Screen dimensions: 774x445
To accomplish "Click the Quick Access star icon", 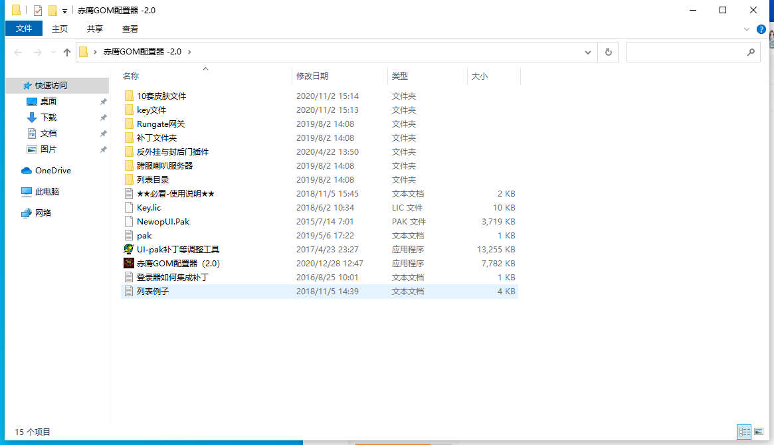I will pyautogui.click(x=27, y=86).
